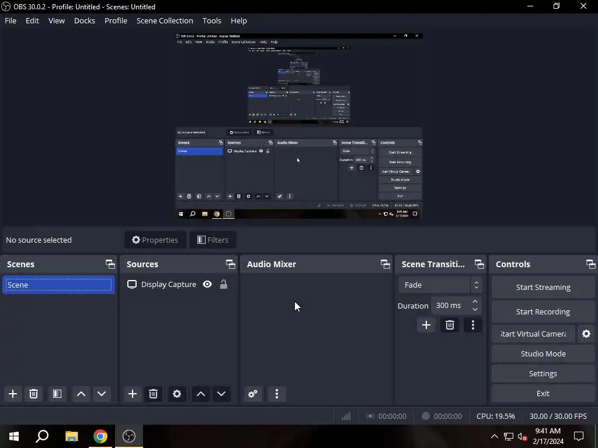Remove selected source with trash icon
Screen dimensions: 598x448
(154, 394)
